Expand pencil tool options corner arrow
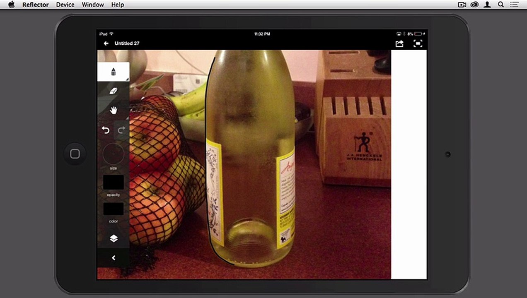 (127, 79)
